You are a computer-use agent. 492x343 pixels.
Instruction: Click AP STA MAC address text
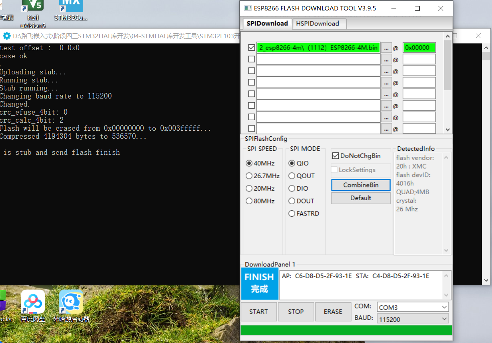[x=356, y=276]
